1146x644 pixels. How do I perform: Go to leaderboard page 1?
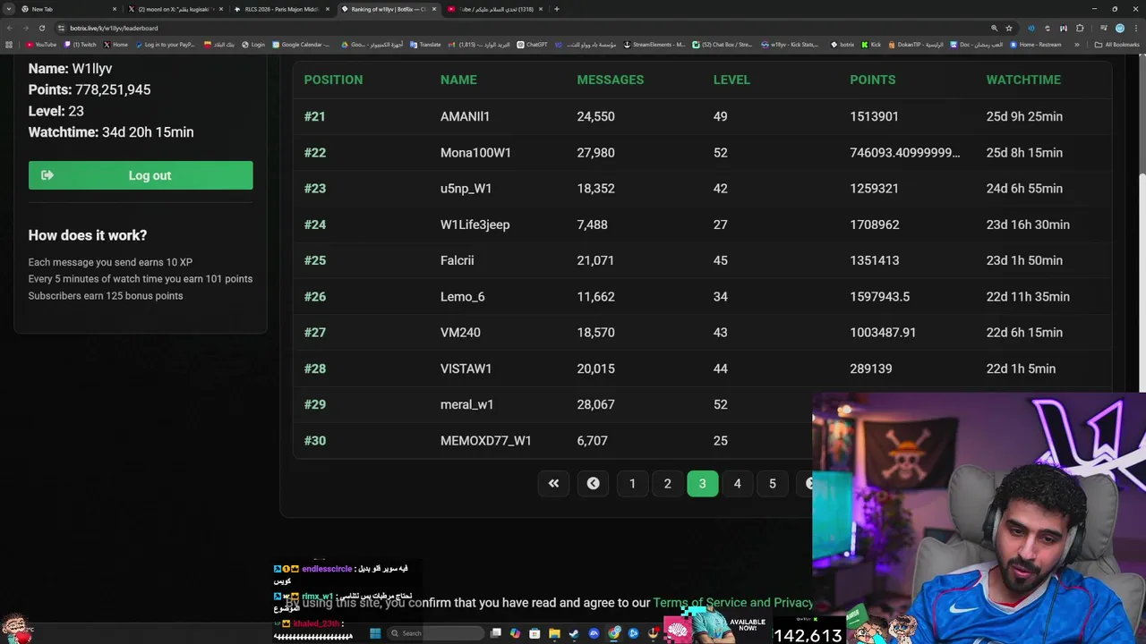pyautogui.click(x=632, y=483)
